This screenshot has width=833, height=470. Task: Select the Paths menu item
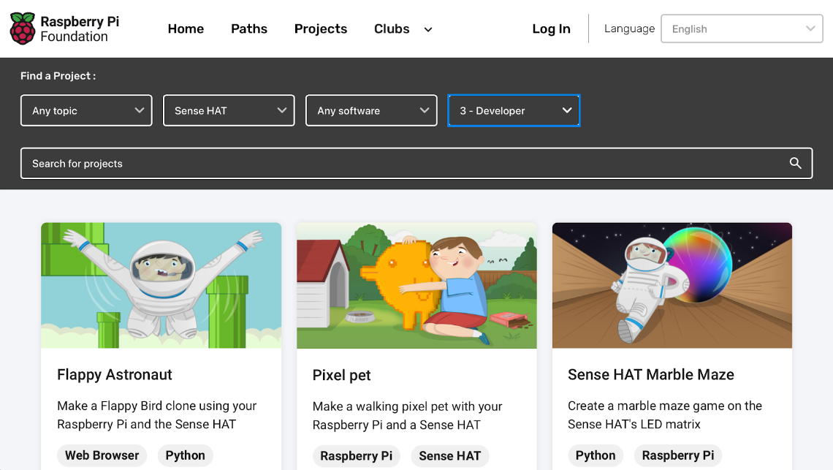[x=248, y=29]
